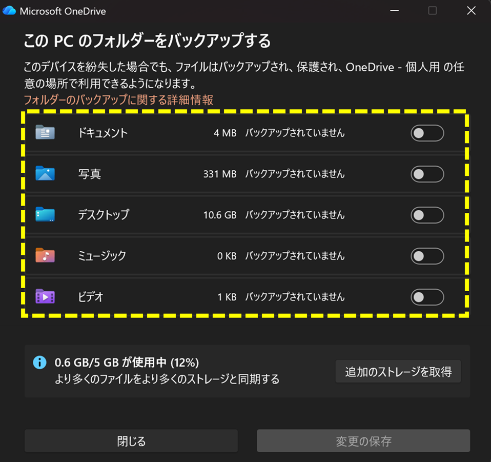Open フォルダーのバックアップに関する詳細情報 link
The height and width of the screenshot is (462, 491).
coord(118,100)
